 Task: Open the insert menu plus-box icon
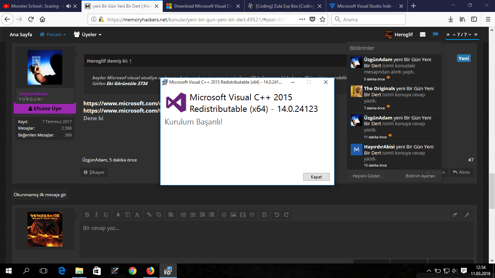tap(252, 215)
